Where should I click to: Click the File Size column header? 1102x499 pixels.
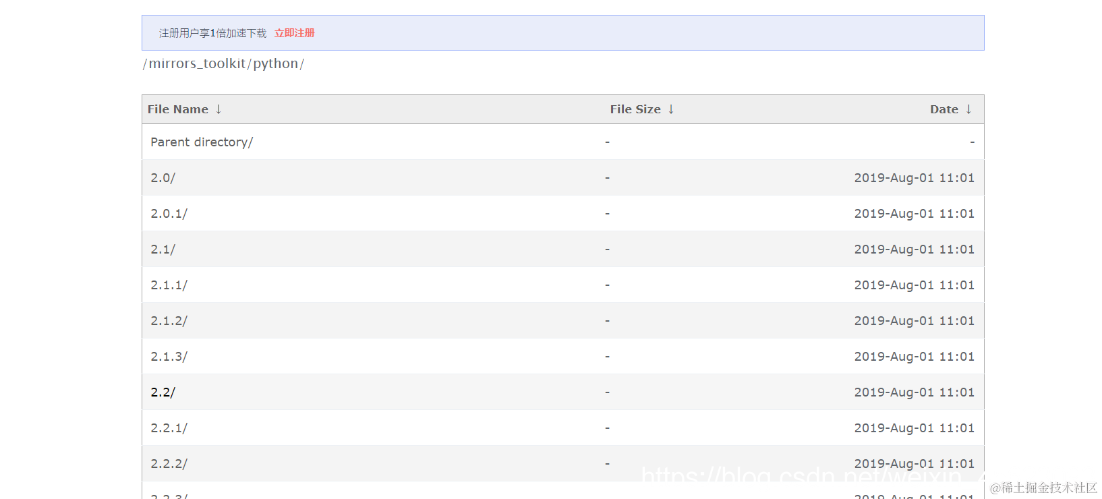tap(635, 109)
